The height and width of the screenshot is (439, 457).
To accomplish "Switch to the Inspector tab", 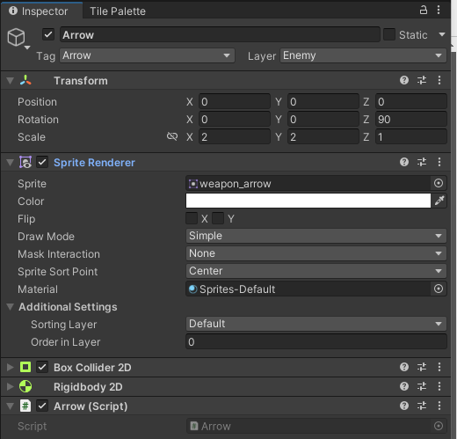I will pos(41,11).
